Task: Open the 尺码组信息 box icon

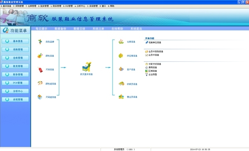Action: 40,97
